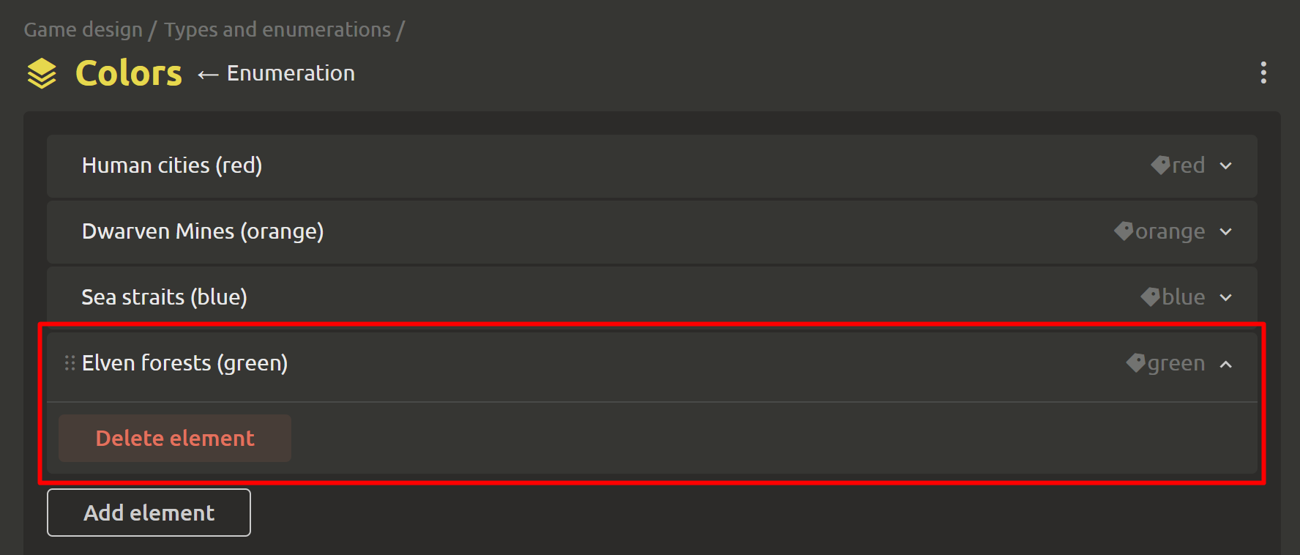The image size is (1300, 555).
Task: Click the Enumeration type label
Action: [291, 73]
